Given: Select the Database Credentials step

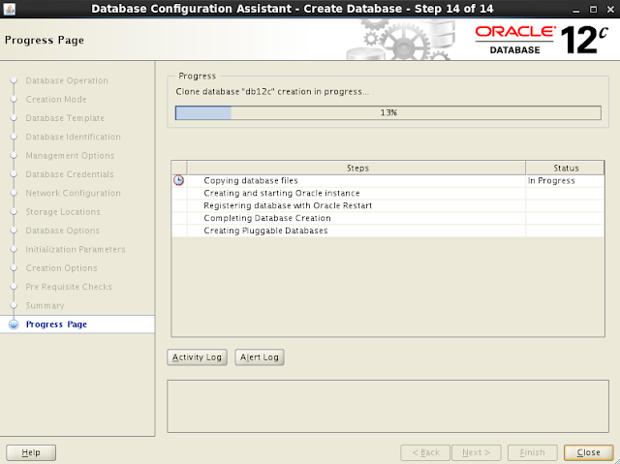Looking at the screenshot, I should [70, 174].
